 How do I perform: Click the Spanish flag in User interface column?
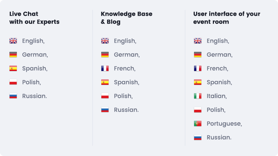coord(198,82)
